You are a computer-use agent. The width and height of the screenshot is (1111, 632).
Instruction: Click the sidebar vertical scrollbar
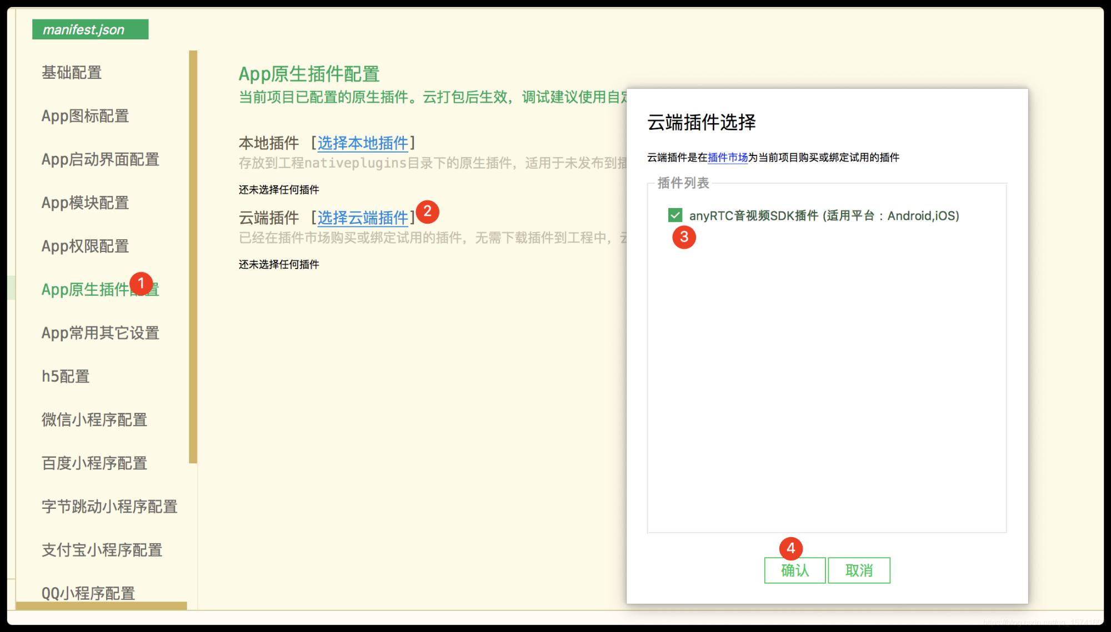[x=193, y=257]
